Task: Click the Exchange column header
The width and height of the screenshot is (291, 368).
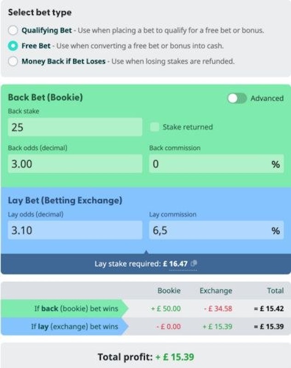Action: click(216, 291)
